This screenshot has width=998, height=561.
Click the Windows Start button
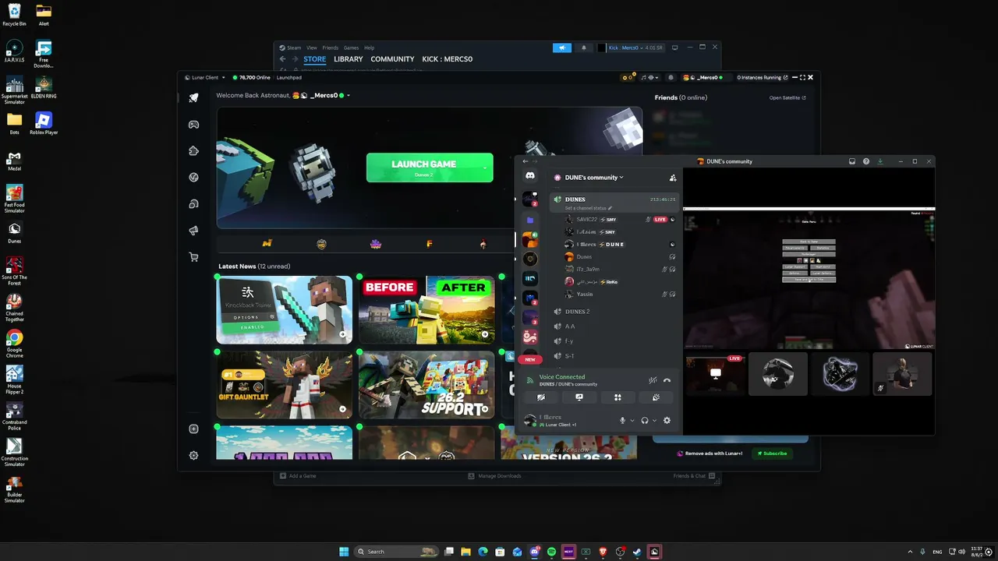344,552
